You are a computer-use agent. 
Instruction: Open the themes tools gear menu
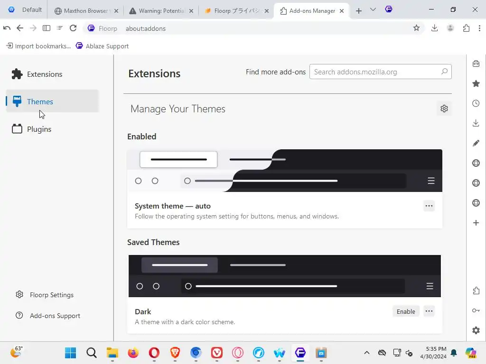point(444,109)
